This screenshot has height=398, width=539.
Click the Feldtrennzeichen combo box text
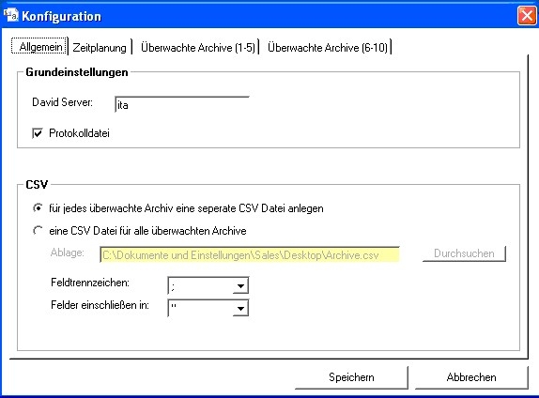[200, 285]
